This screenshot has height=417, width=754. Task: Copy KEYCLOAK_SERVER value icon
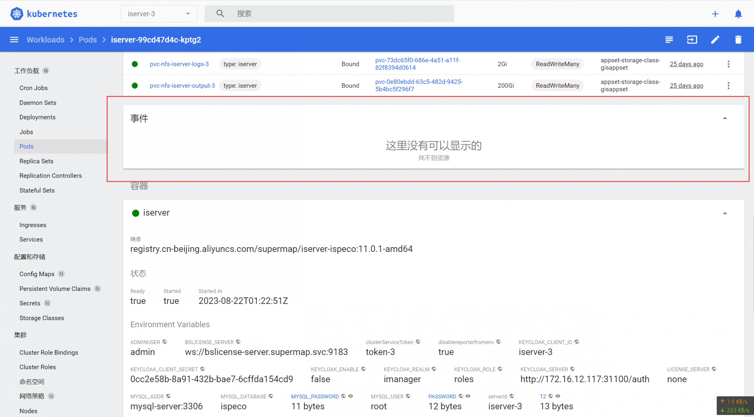tap(572, 369)
